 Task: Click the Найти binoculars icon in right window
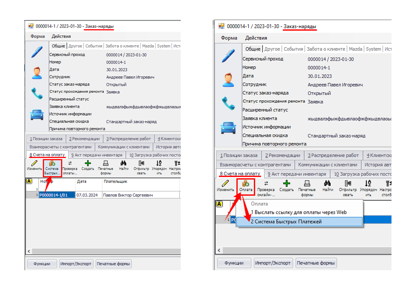pos(328,184)
